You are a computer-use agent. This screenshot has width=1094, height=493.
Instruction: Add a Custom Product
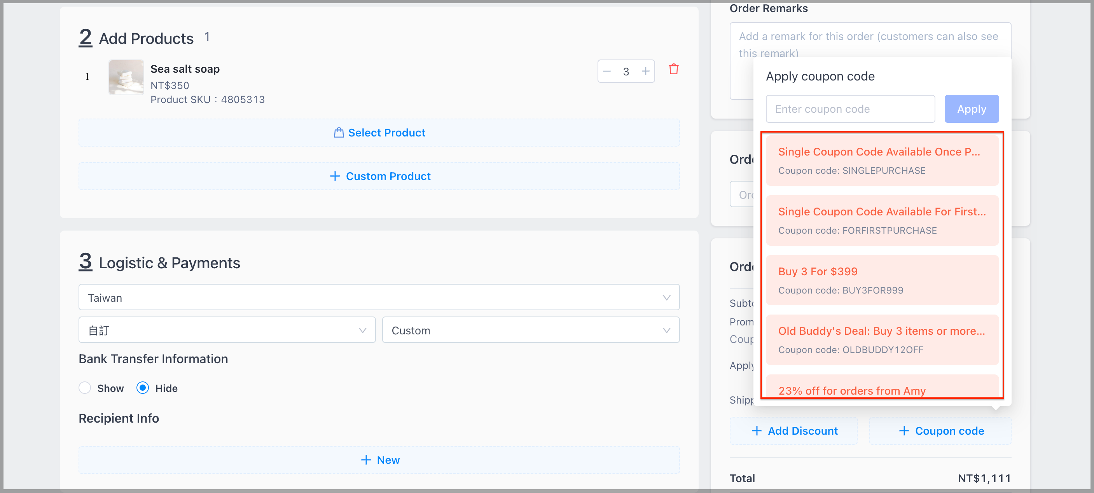click(x=379, y=176)
